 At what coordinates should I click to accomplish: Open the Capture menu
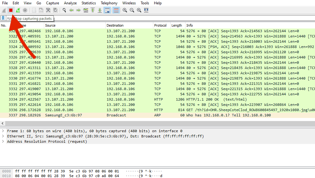click(x=53, y=3)
